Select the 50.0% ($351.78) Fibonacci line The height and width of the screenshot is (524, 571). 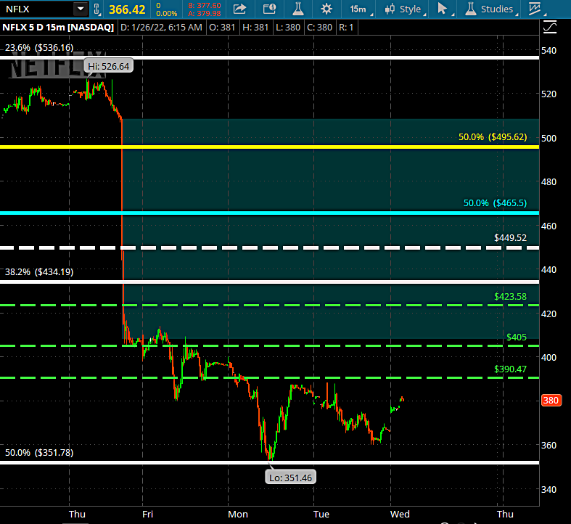coord(269,462)
